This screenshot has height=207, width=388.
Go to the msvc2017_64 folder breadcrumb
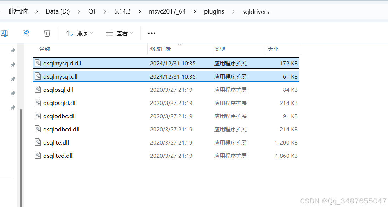(167, 11)
